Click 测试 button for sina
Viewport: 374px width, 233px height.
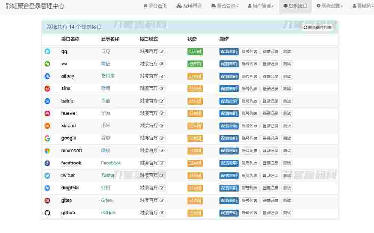pos(287,89)
